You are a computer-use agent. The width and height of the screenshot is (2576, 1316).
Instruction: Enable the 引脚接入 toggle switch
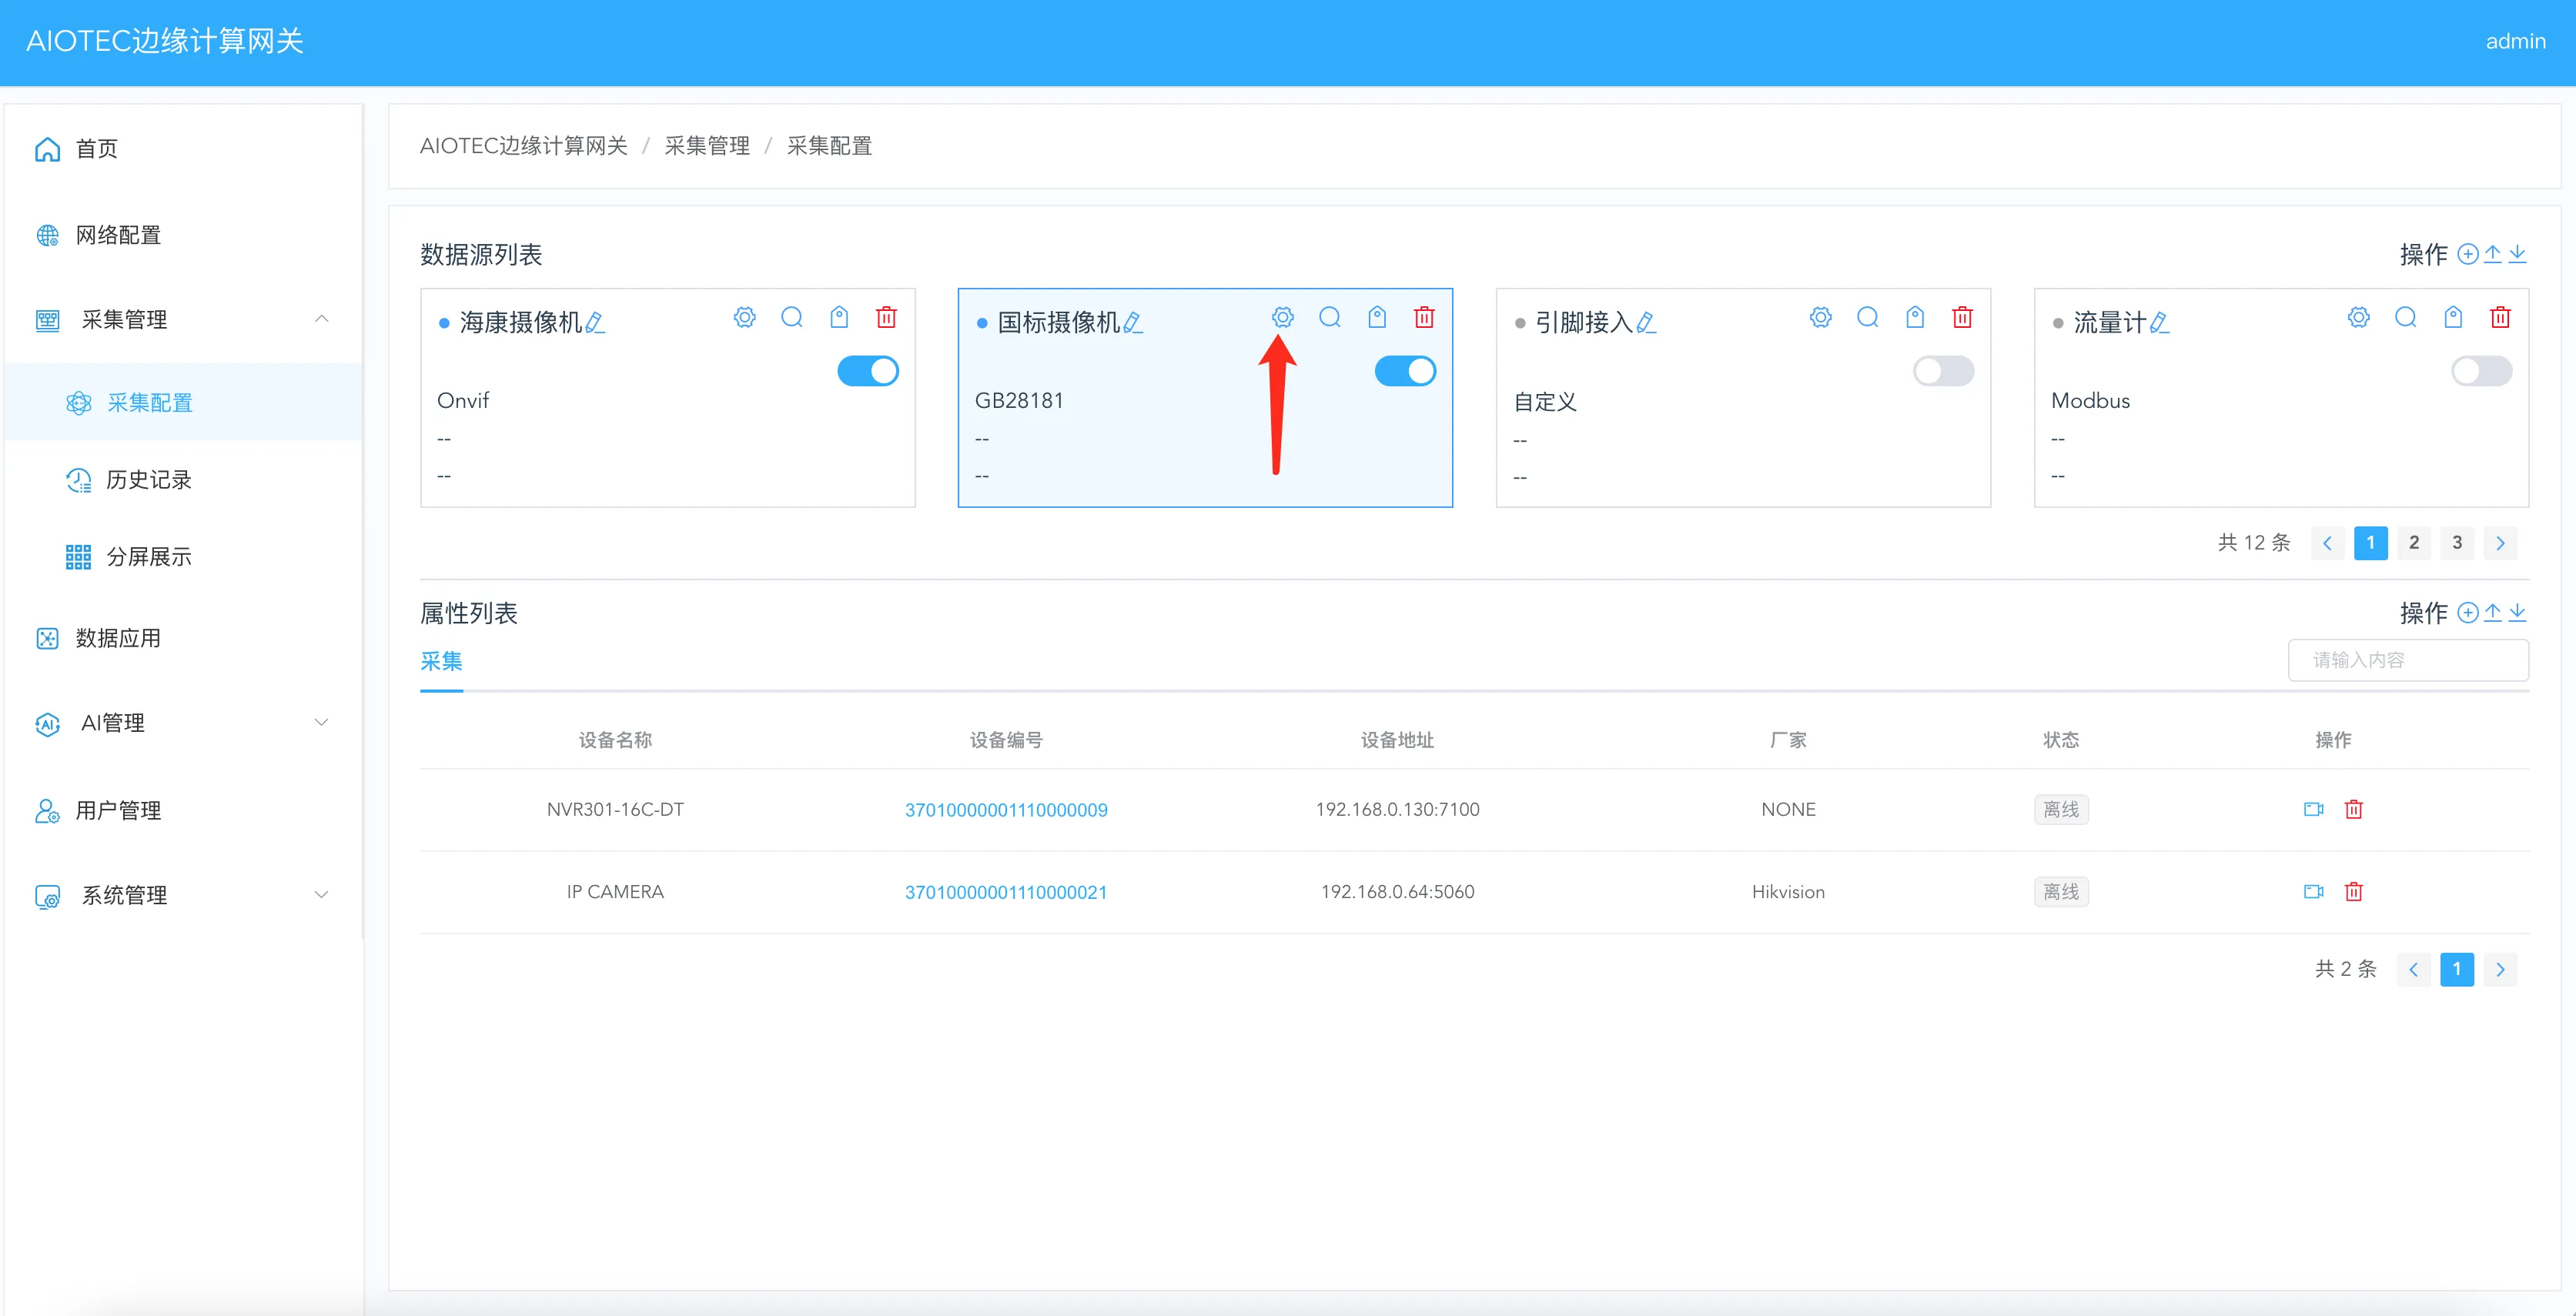click(1943, 371)
